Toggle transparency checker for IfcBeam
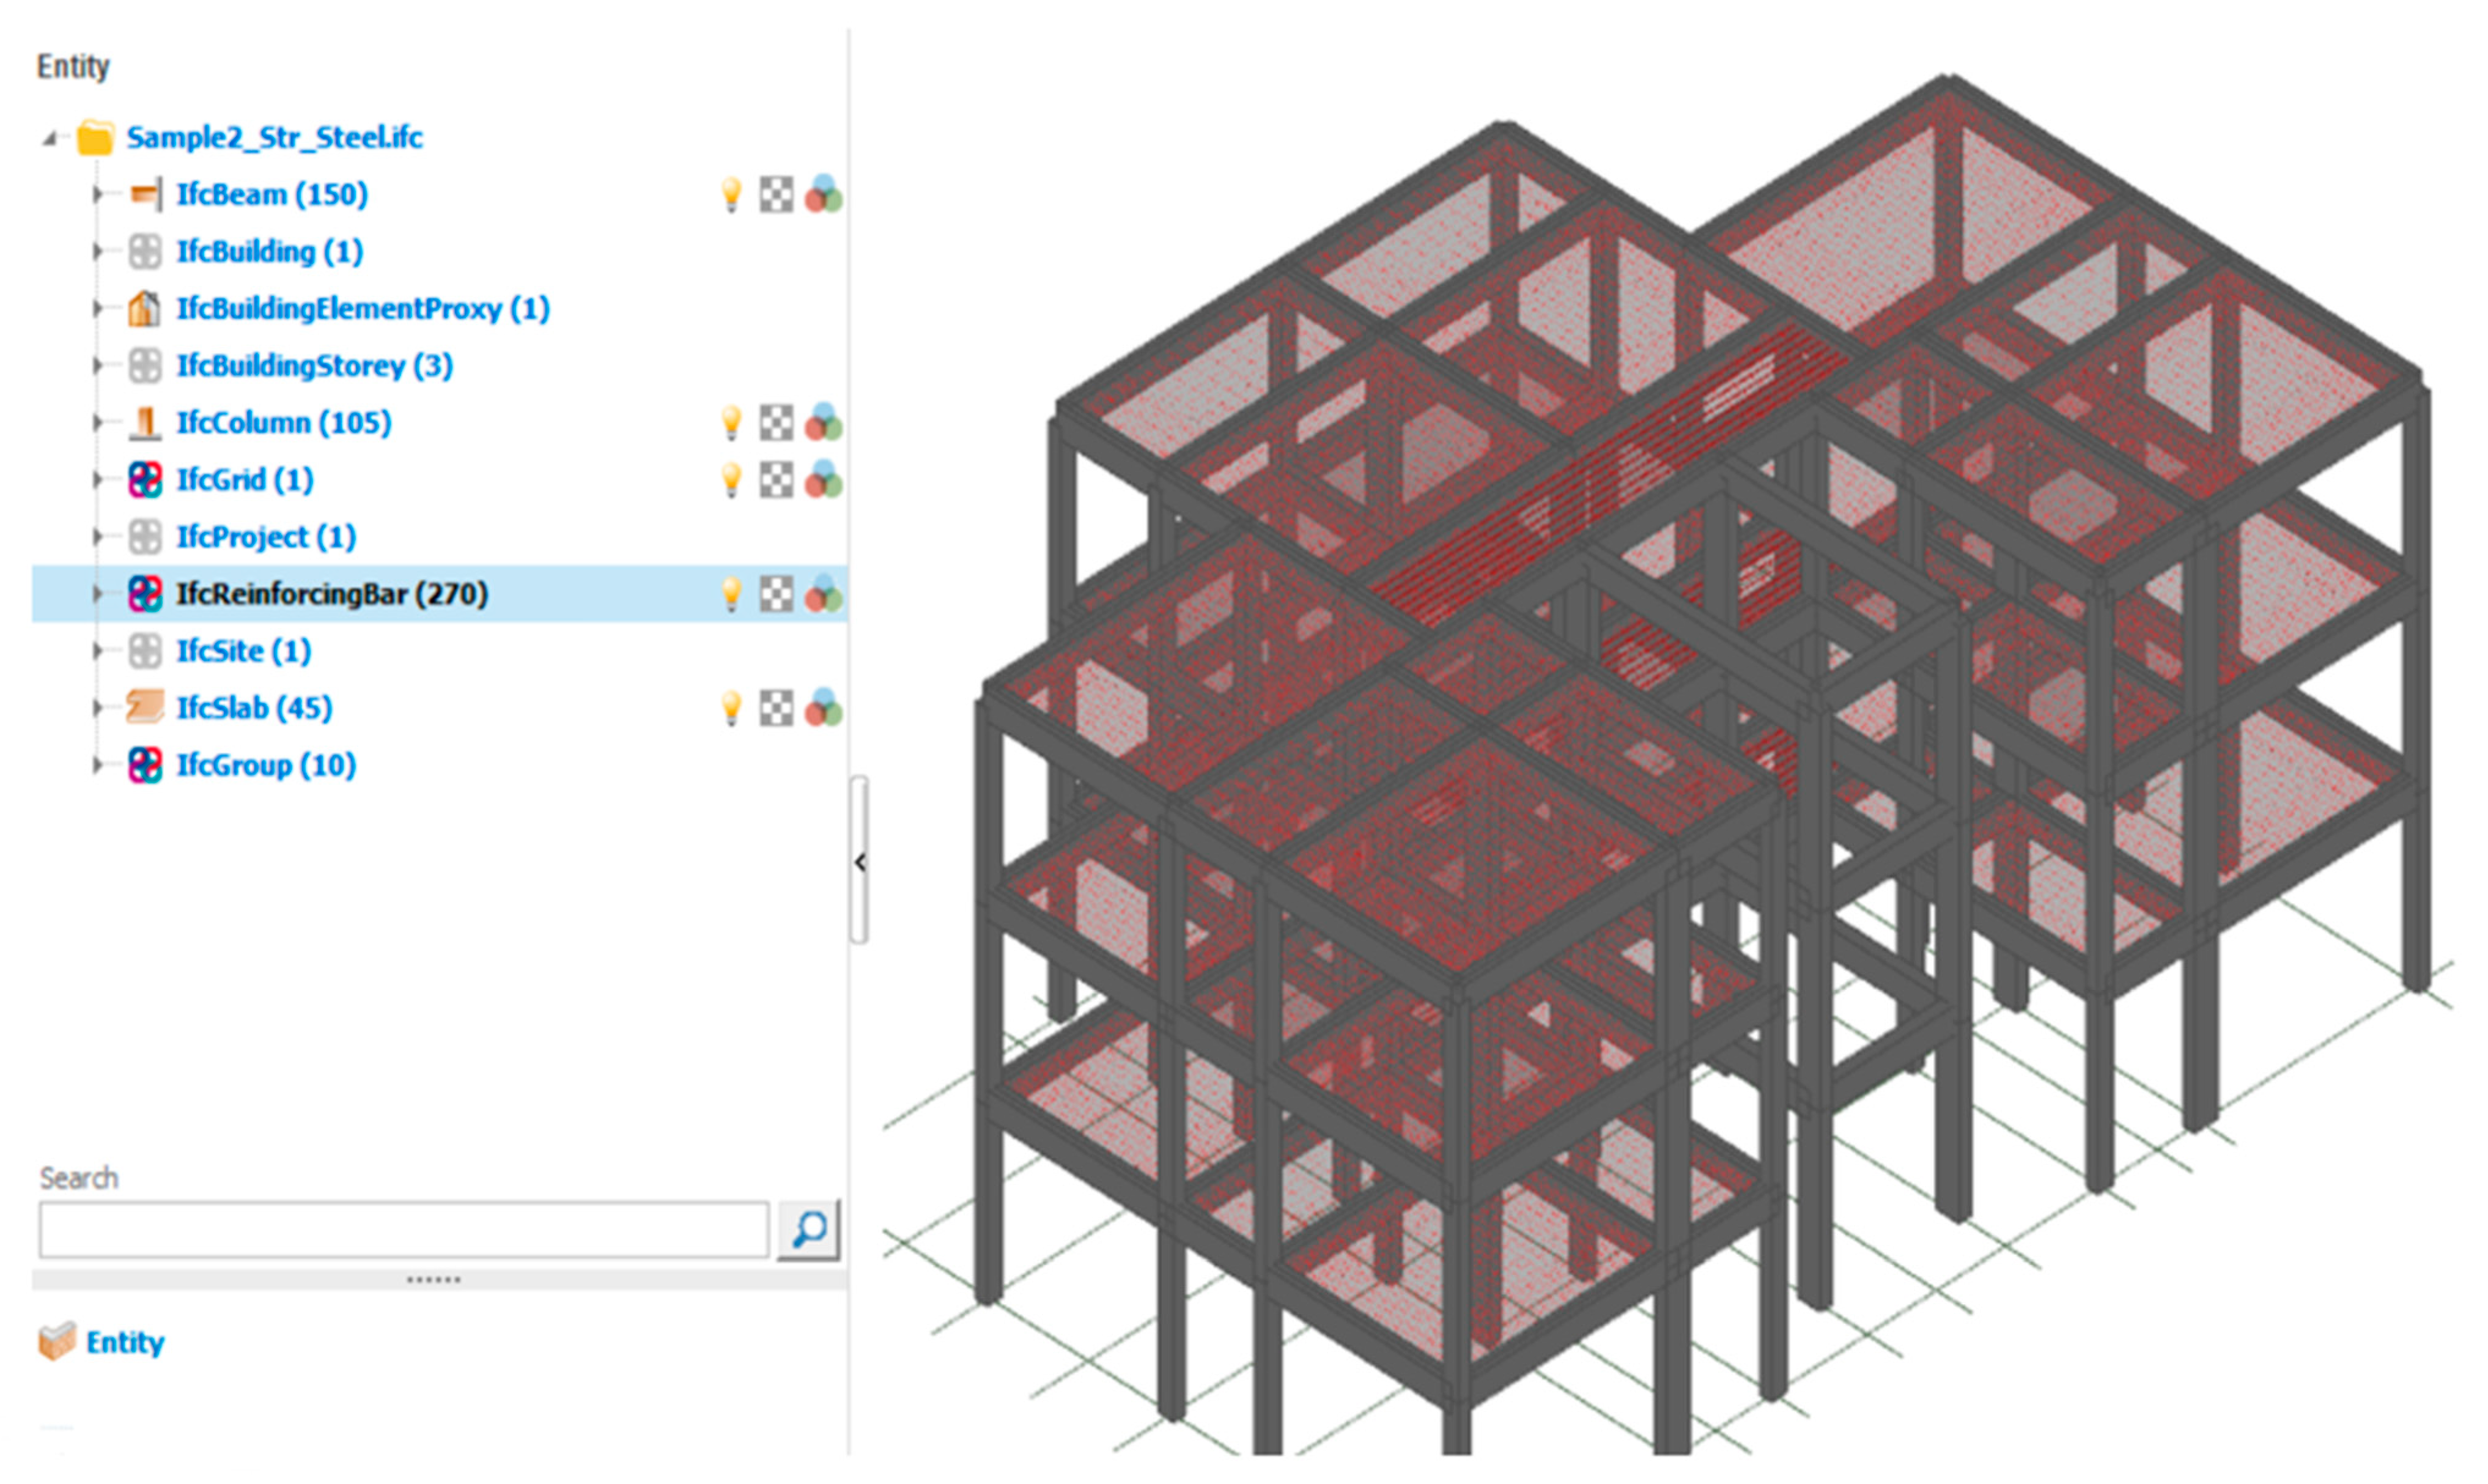Viewport: 2488px width, 1484px height. (776, 194)
